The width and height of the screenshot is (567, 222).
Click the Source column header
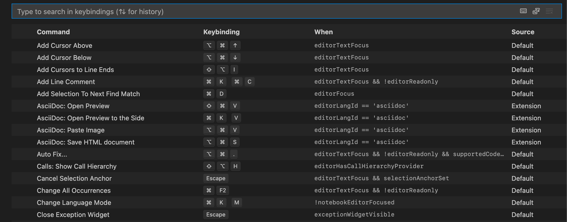coord(523,32)
